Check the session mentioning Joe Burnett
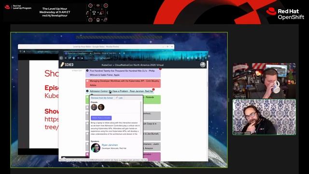309x174 pixels. [87, 134]
